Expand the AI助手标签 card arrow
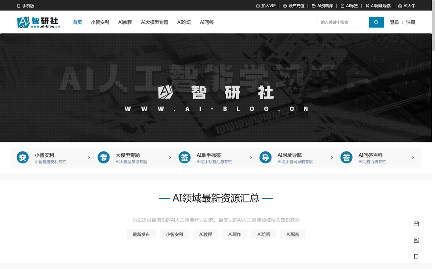Image resolution: width=435 pixels, height=272 pixels. coord(251,157)
